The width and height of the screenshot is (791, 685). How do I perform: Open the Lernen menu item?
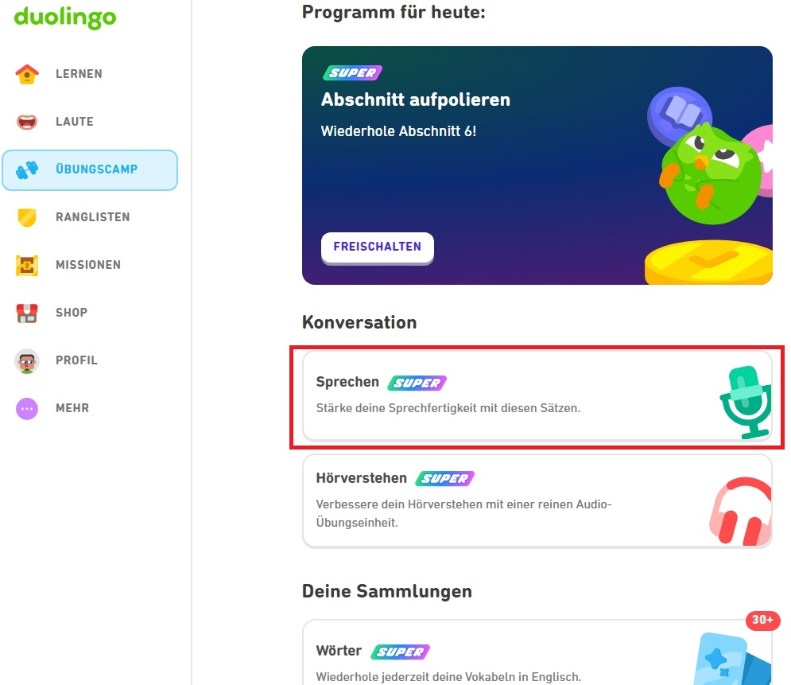[79, 74]
